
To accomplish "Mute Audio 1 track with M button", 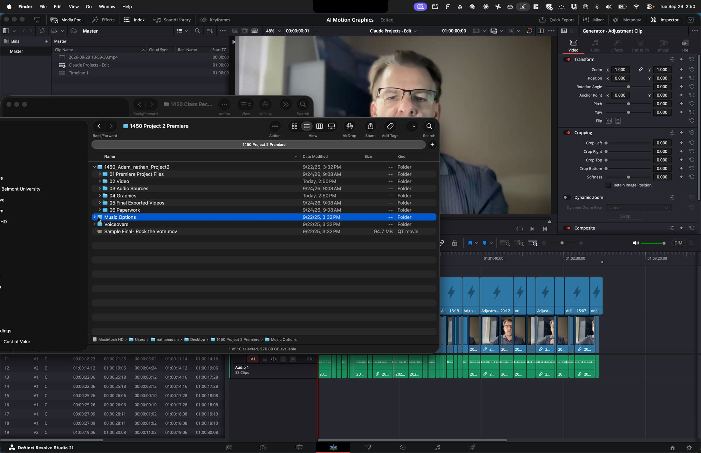I will tap(293, 359).
